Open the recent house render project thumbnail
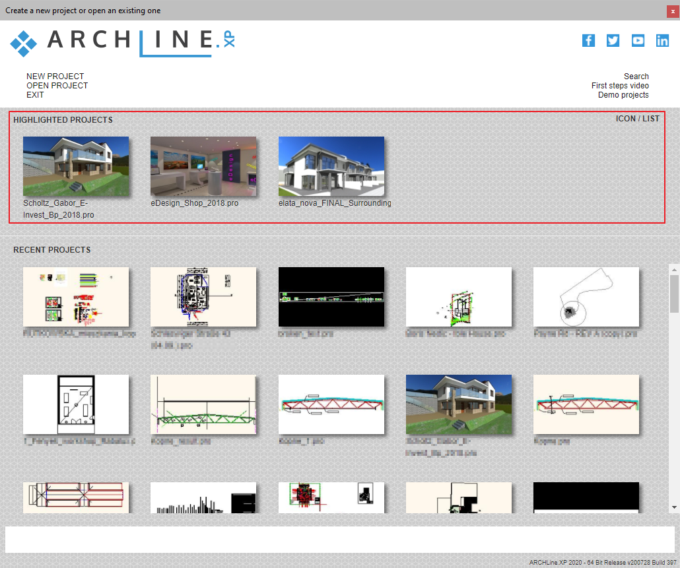Viewport: 680px width, 568px height. [x=459, y=404]
